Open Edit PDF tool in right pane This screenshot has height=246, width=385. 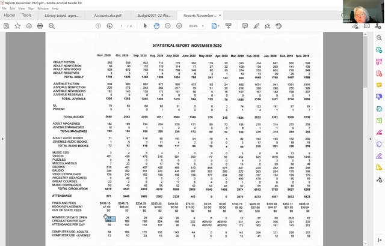[379, 61]
